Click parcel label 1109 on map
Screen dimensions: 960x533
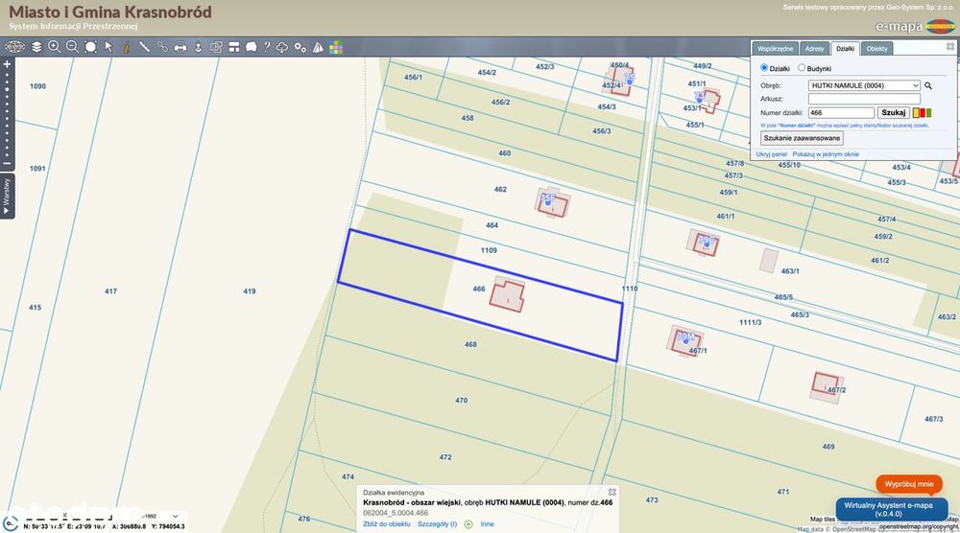pos(489,250)
